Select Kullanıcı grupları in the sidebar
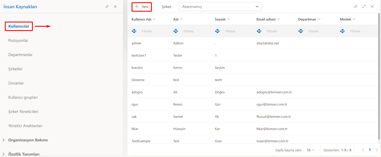Image resolution: width=381 pixels, height=157 pixels. coord(23,98)
